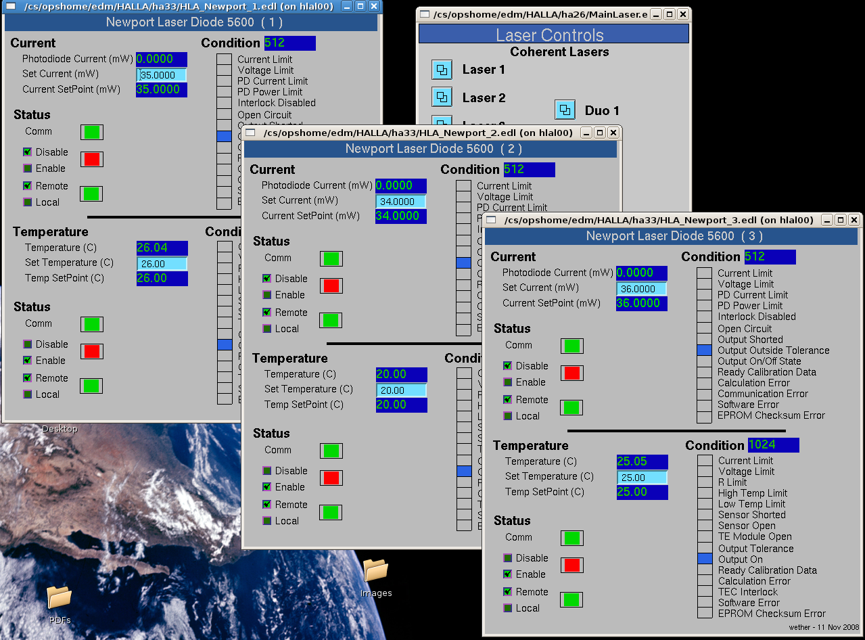The width and height of the screenshot is (865, 640).
Task: Toggle Disable in Newport 1 Temperature Status
Action: (28, 344)
